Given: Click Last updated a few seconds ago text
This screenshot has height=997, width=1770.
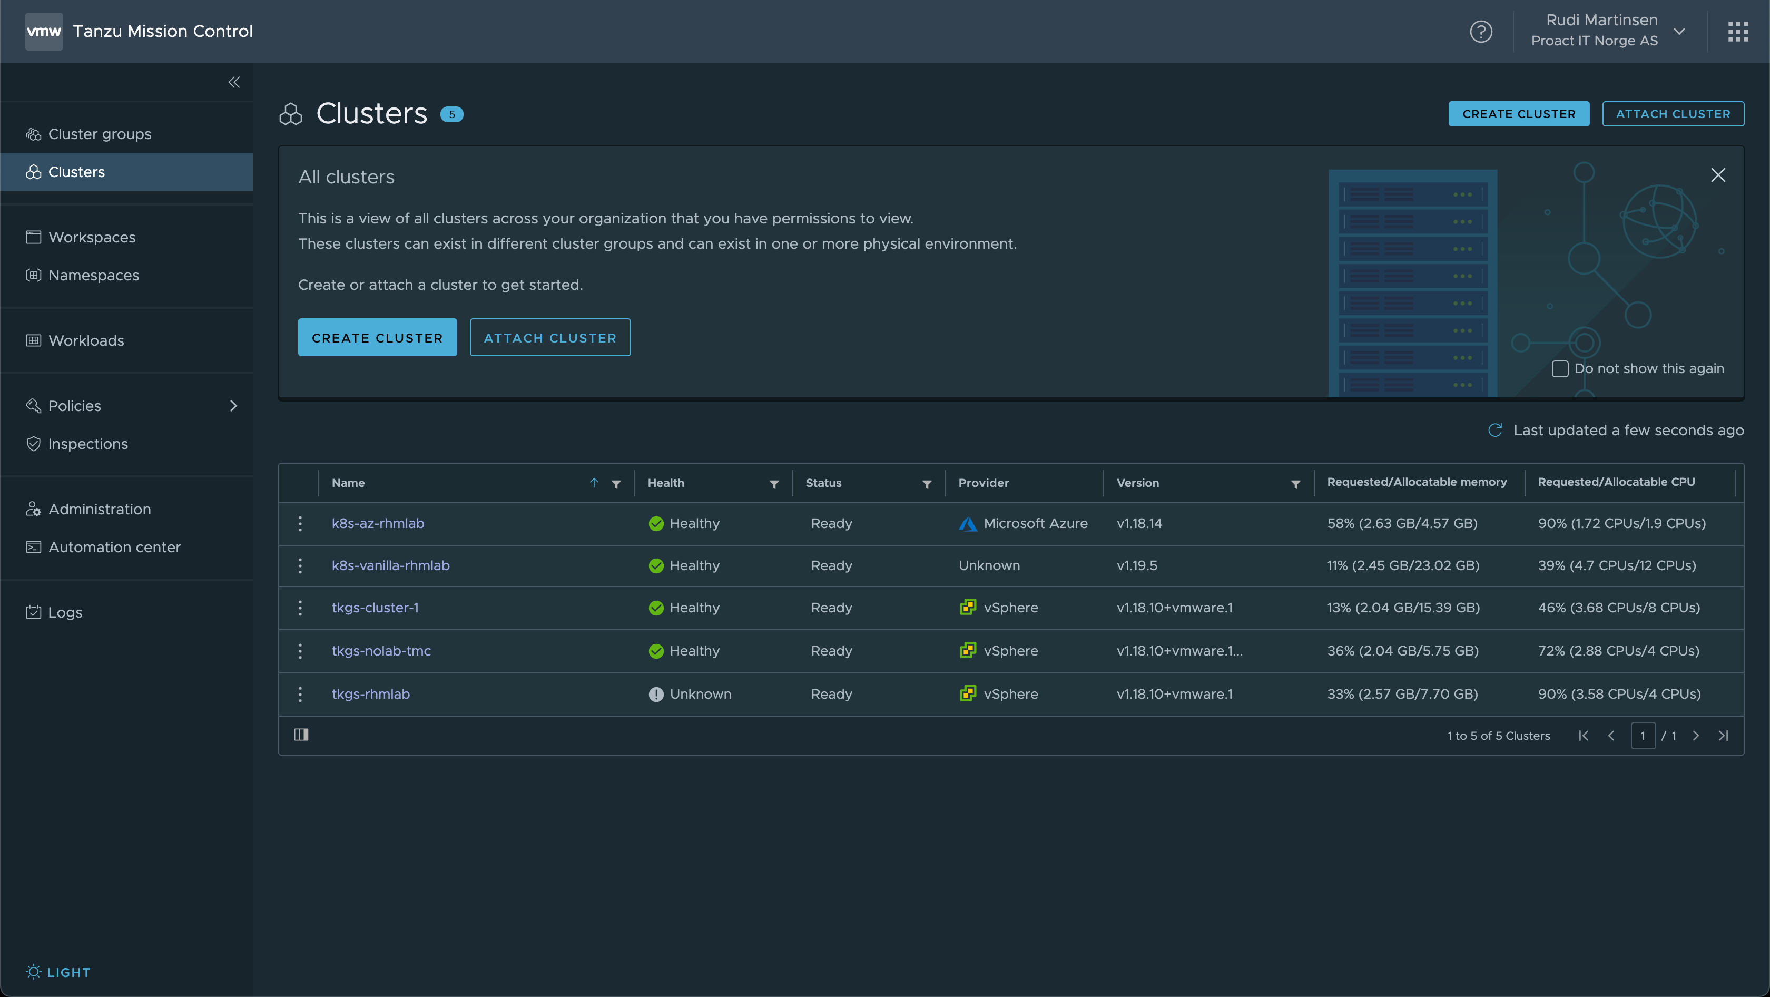Looking at the screenshot, I should 1628,430.
